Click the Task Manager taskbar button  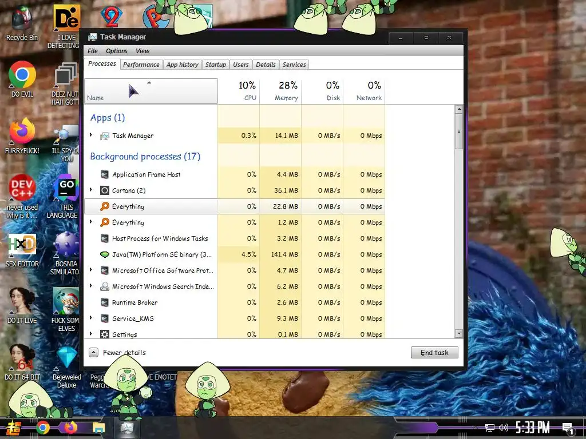(x=127, y=428)
